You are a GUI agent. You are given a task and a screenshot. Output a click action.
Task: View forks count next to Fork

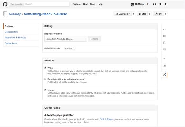(166, 14)
